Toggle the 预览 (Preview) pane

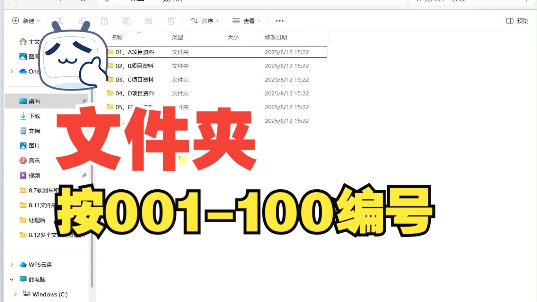click(517, 20)
